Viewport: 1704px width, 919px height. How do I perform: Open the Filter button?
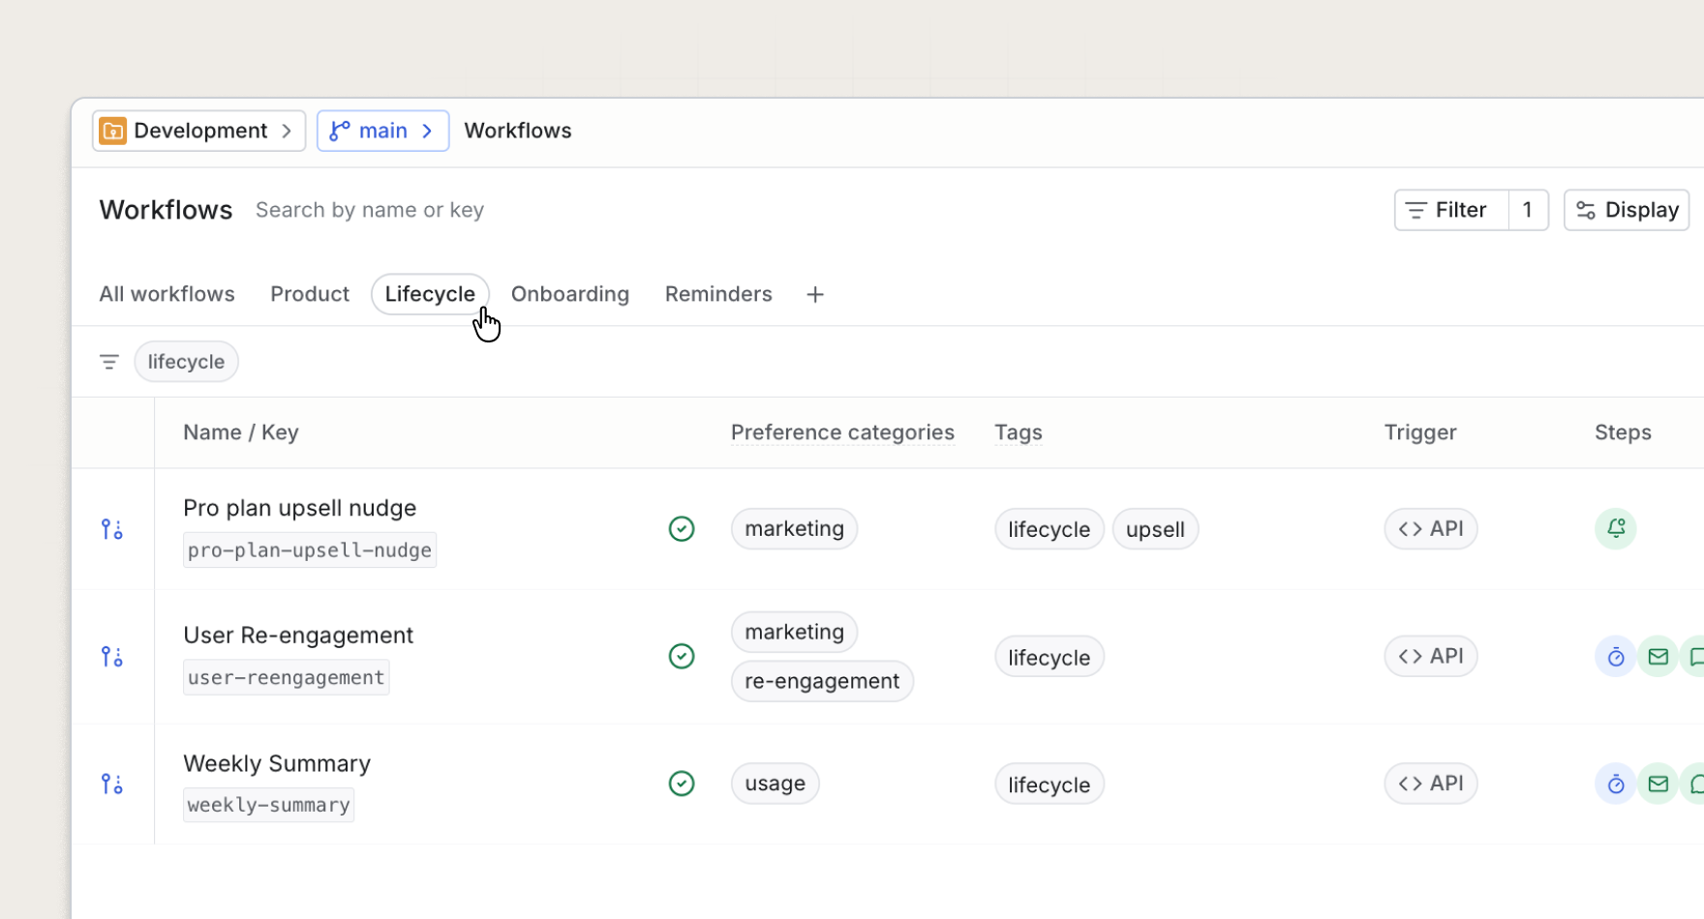pyautogui.click(x=1451, y=210)
